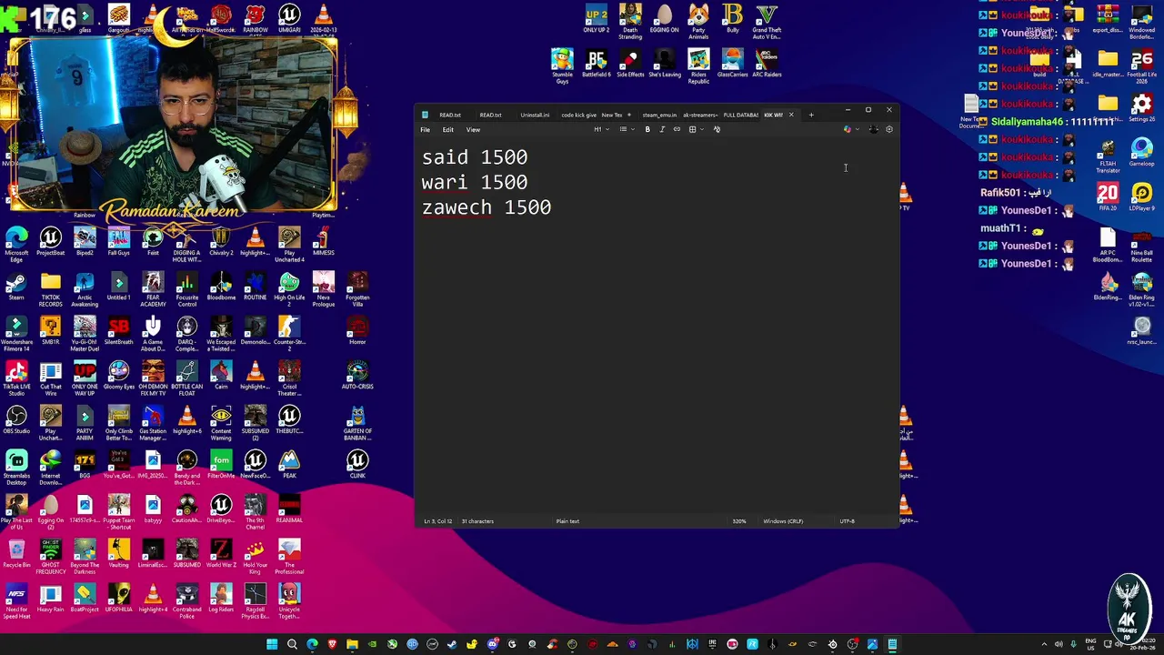Open the PEAK game shortcut
Screen dimensions: 1164x655
pos(289,465)
